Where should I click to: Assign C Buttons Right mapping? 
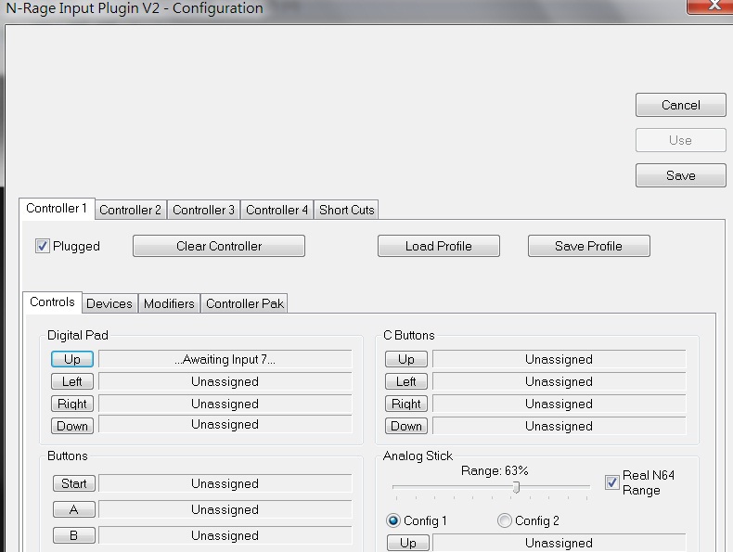tap(406, 404)
